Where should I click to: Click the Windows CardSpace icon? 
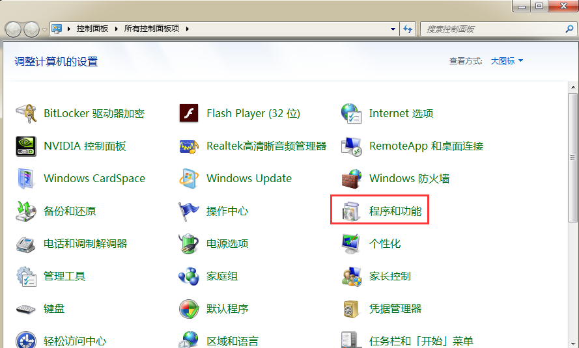coord(26,178)
